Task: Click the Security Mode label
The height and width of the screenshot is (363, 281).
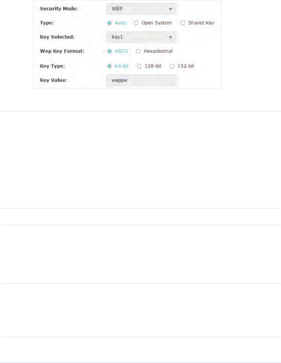Action: (x=59, y=9)
